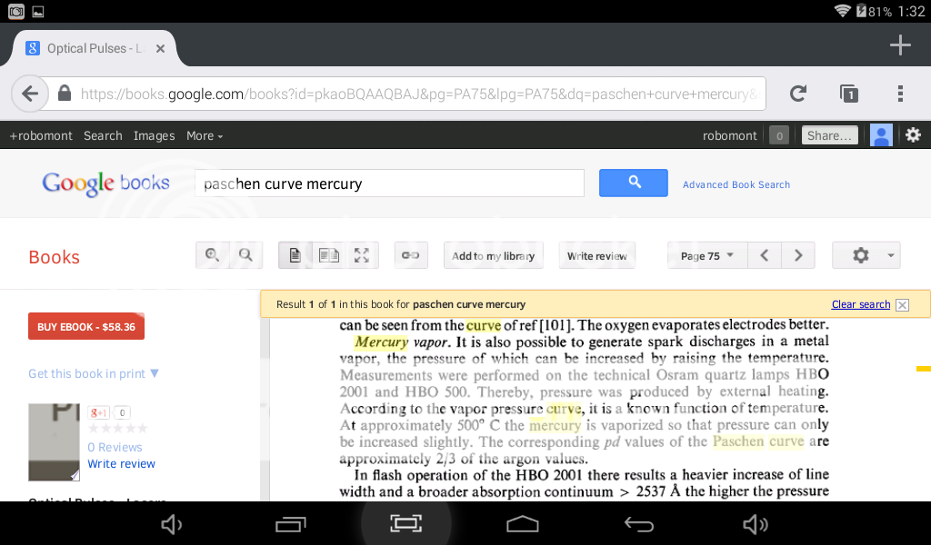Go to the previous book page

[765, 255]
